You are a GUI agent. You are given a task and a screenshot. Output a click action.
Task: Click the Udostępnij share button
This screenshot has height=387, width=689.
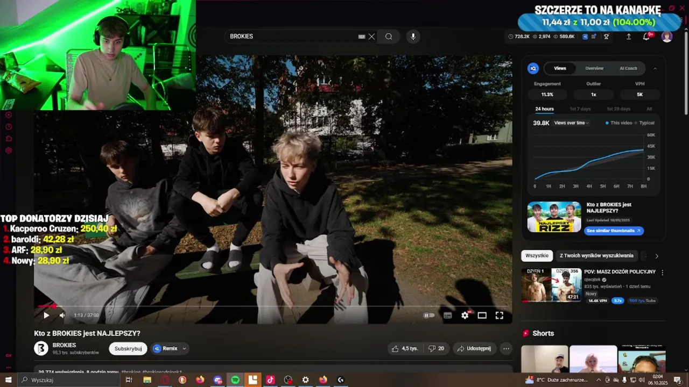pos(474,348)
